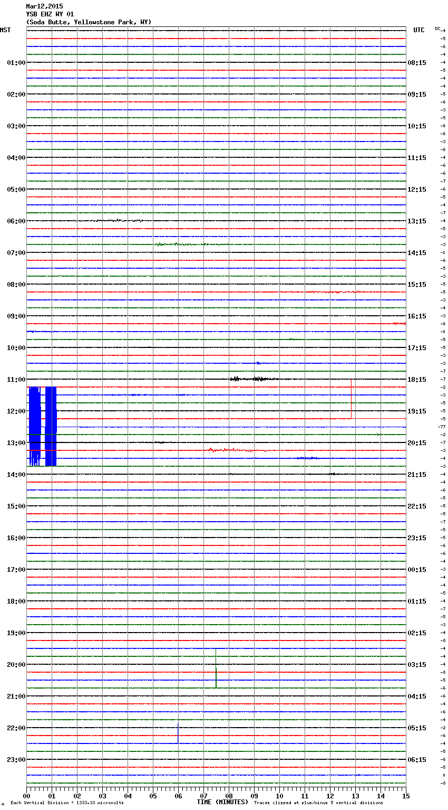The width and height of the screenshot is (448, 810).
Task: Click the MST time zone label
Action: [5, 30]
